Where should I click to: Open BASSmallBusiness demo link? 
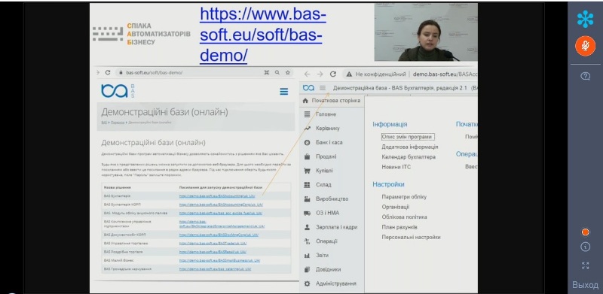tap(220, 261)
